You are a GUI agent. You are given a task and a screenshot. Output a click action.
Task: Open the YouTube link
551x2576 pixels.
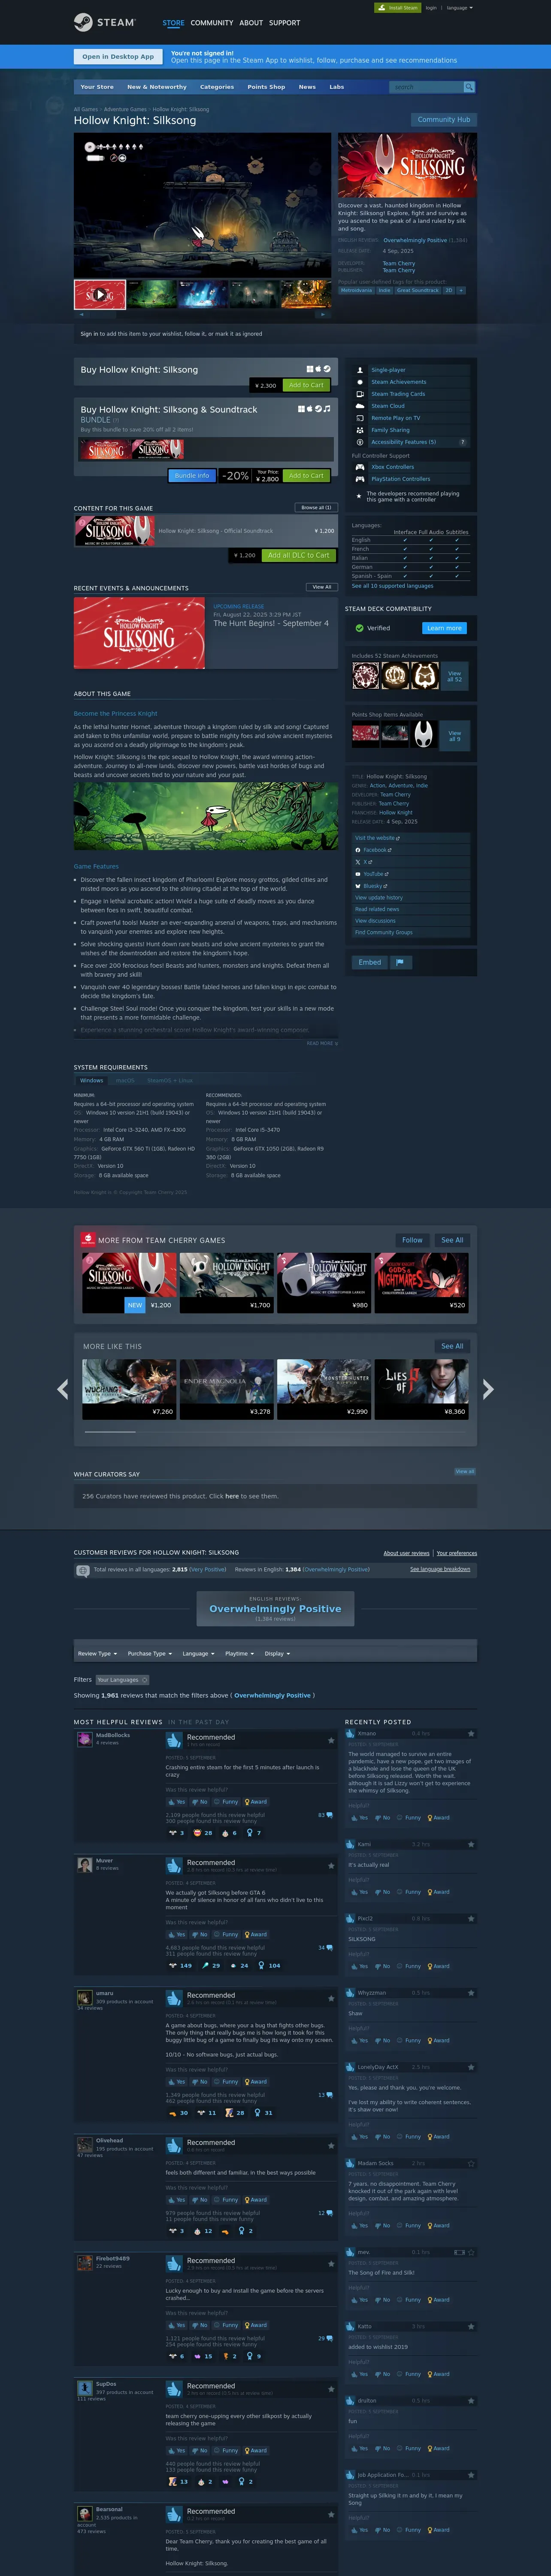[x=411, y=874]
